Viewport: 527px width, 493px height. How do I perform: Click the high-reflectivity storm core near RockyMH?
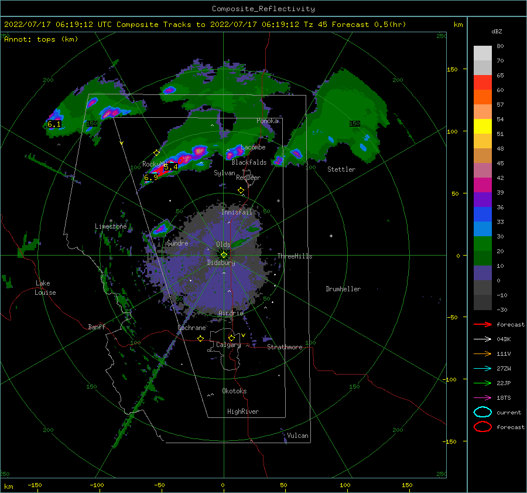[162, 172]
